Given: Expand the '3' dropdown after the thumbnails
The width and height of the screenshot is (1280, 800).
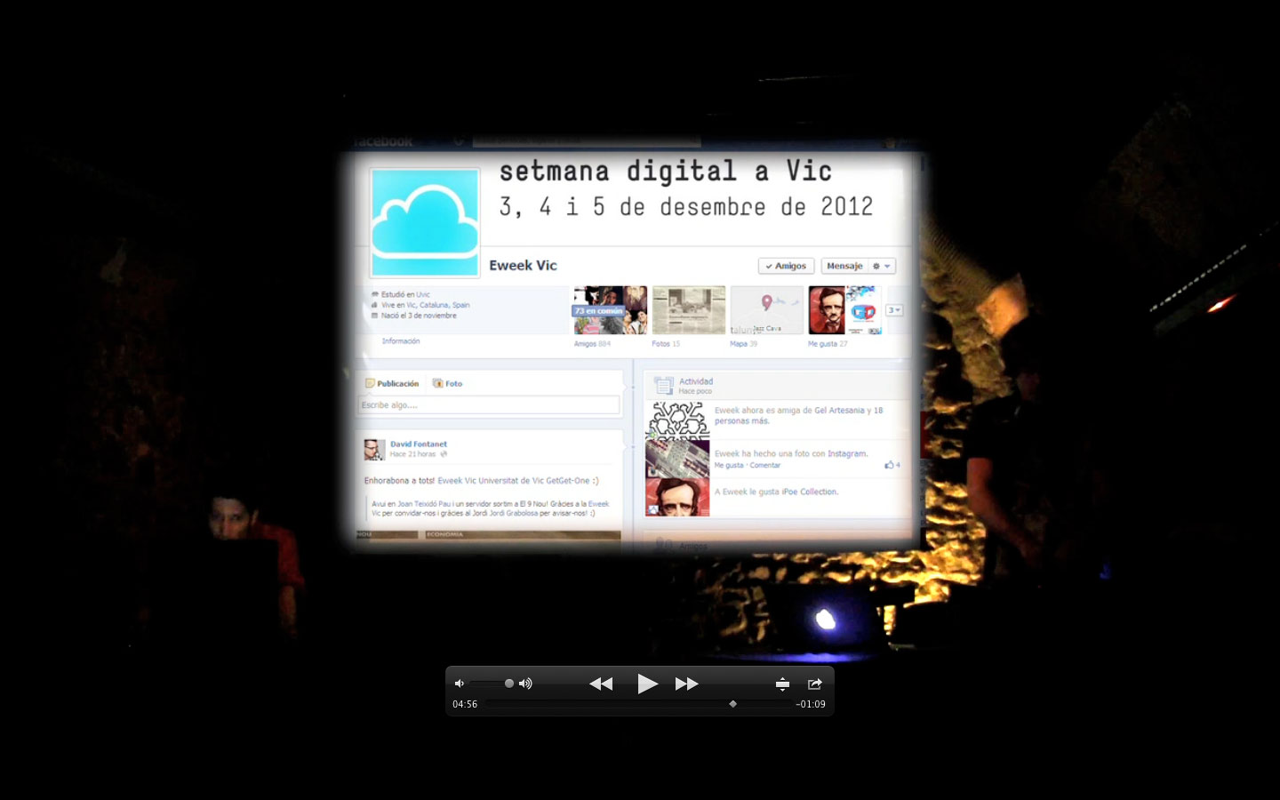Looking at the screenshot, I should 894,310.
